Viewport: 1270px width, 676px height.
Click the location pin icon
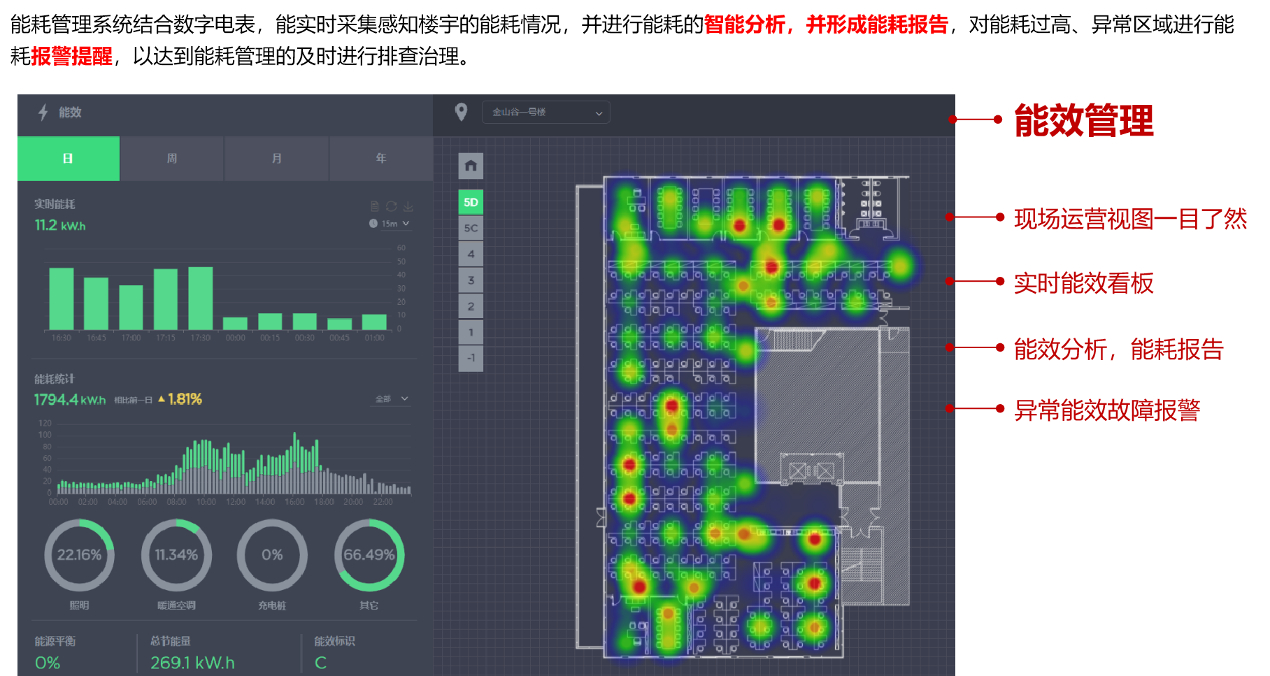click(x=461, y=112)
